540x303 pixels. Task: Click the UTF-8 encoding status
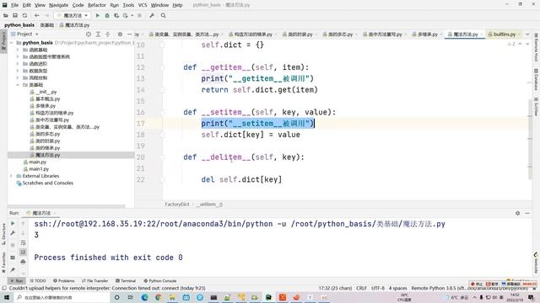[378, 288]
